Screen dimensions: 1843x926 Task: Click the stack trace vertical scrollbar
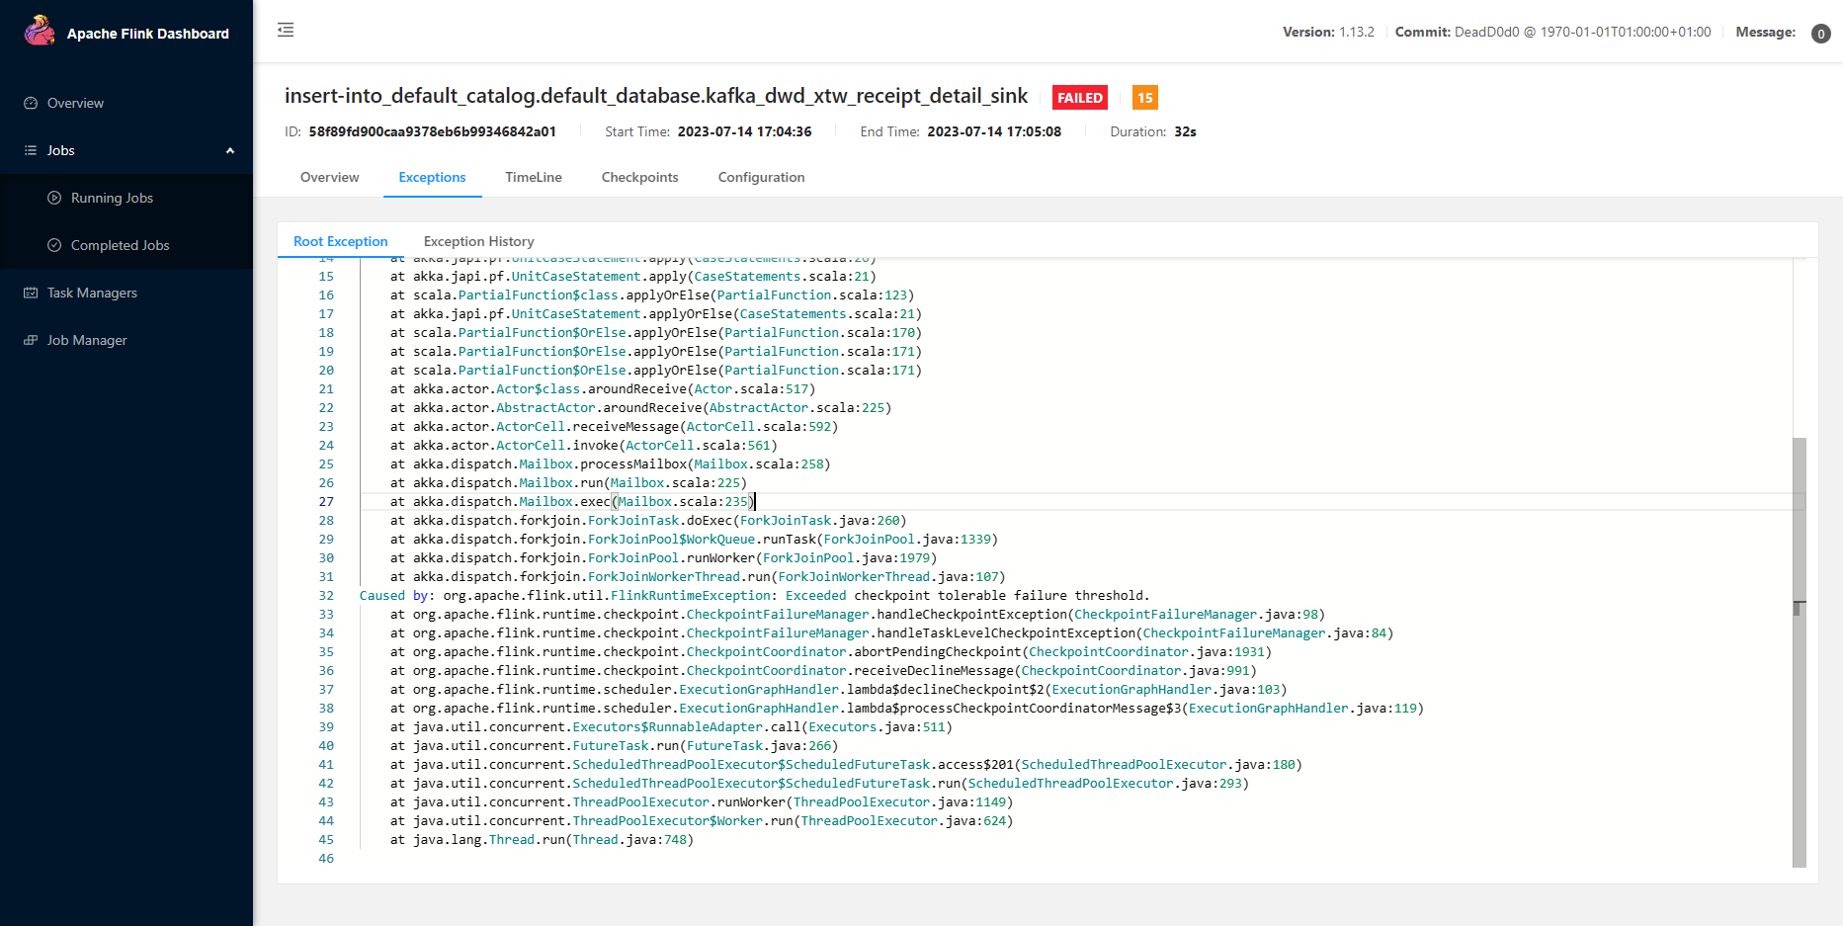point(1799,652)
